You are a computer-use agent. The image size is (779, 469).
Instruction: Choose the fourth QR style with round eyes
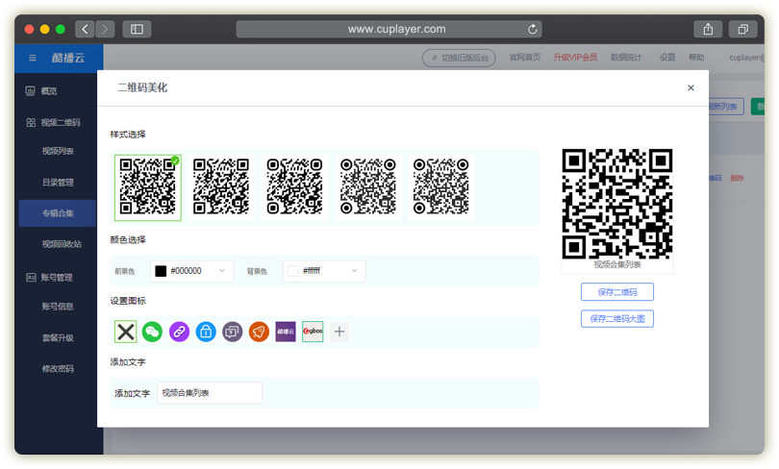pos(368,186)
